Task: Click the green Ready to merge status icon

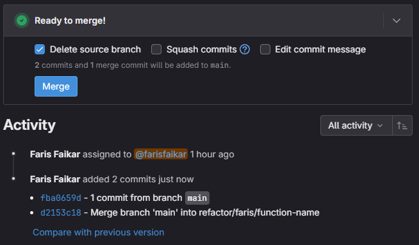Action: 22,20
